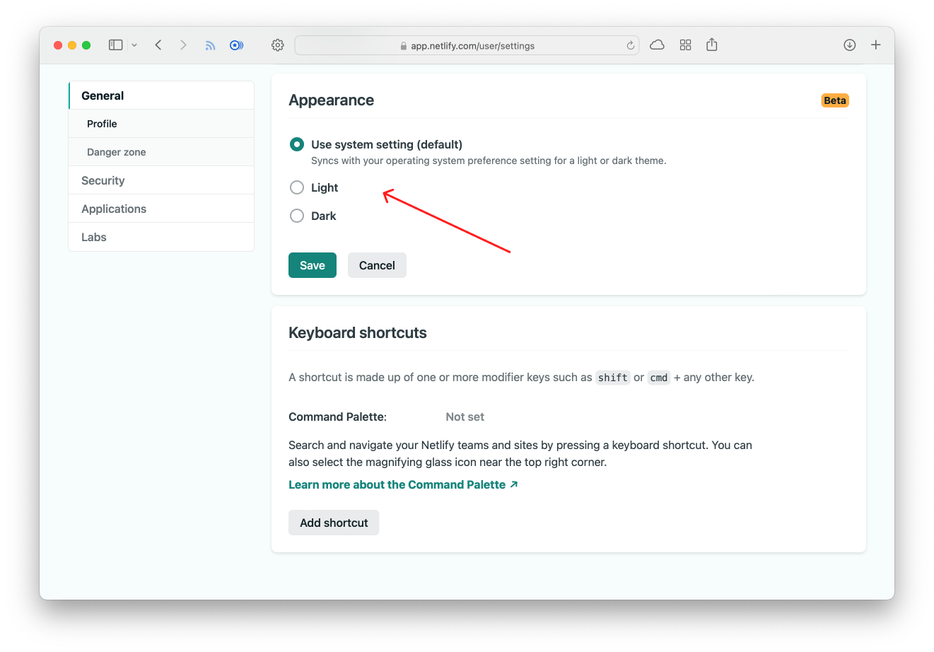This screenshot has width=934, height=652.
Task: Click the app.netlify.com address bar
Action: (x=467, y=45)
